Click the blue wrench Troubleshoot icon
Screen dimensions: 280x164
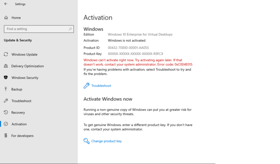pos(86,86)
